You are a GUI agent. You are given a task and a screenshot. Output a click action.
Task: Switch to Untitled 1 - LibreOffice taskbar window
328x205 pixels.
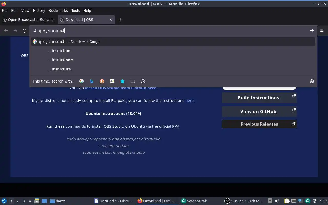click(114, 201)
